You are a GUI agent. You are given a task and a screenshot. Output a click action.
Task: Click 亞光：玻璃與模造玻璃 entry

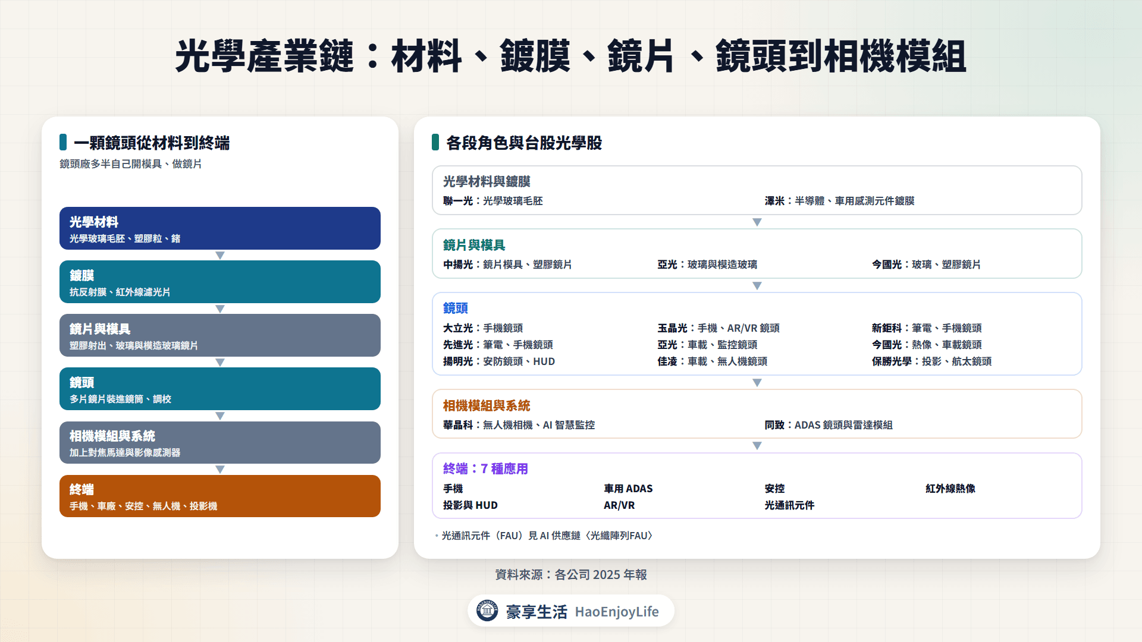[707, 265]
